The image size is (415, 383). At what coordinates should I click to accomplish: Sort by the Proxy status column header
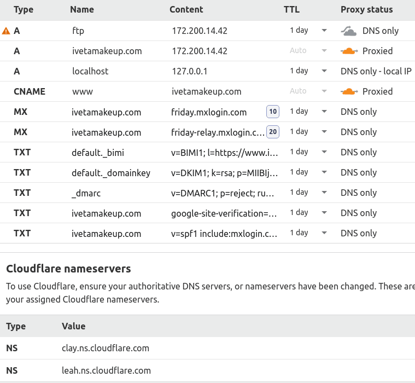[x=366, y=9]
